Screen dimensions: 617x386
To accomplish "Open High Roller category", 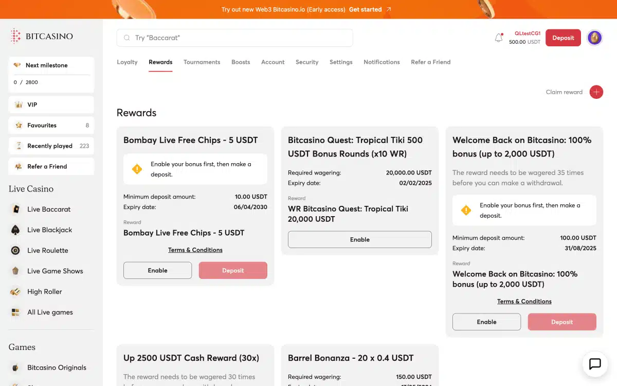I will tap(45, 291).
